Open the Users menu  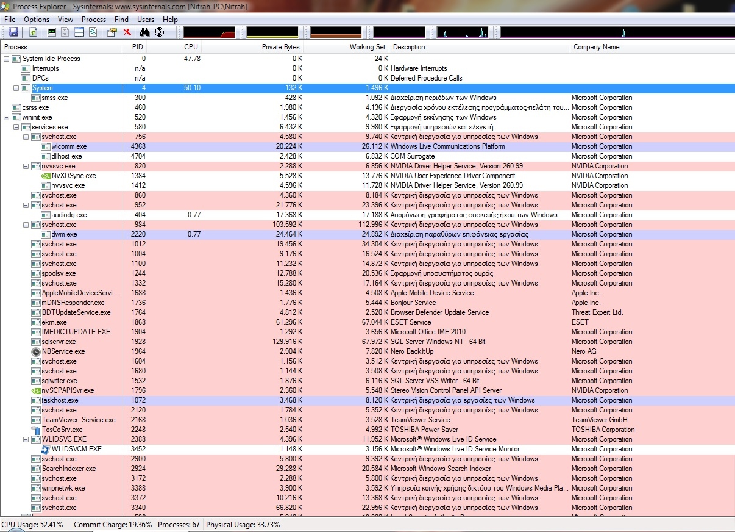click(x=146, y=20)
